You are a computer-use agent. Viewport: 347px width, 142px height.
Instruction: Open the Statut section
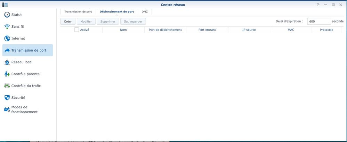28,15
